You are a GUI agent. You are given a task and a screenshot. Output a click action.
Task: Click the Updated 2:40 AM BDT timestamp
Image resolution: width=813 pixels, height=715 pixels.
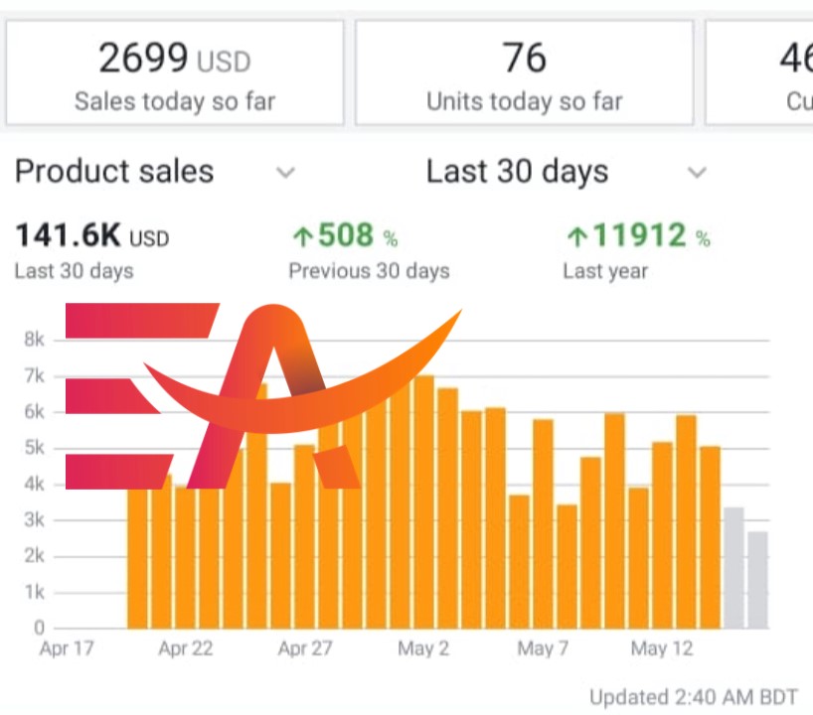pyautogui.click(x=694, y=697)
